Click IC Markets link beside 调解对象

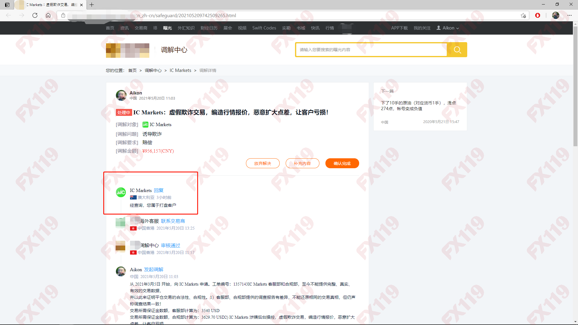click(x=160, y=125)
